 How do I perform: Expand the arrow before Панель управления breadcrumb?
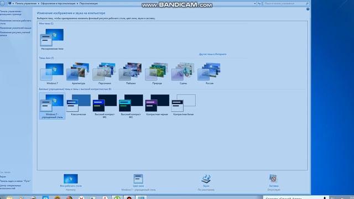[13, 4]
